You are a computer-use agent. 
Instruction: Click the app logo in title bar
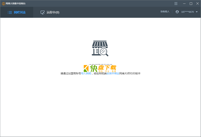pyautogui.click(x=3, y=4)
